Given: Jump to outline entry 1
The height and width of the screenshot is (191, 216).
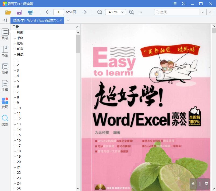Looking at the screenshot, I should tap(18, 59).
